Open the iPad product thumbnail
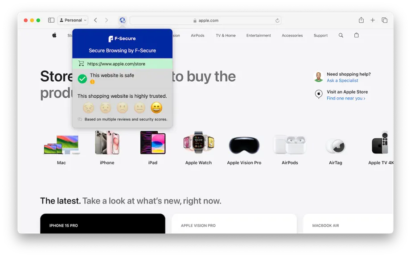The width and height of the screenshot is (411, 257). click(153, 142)
